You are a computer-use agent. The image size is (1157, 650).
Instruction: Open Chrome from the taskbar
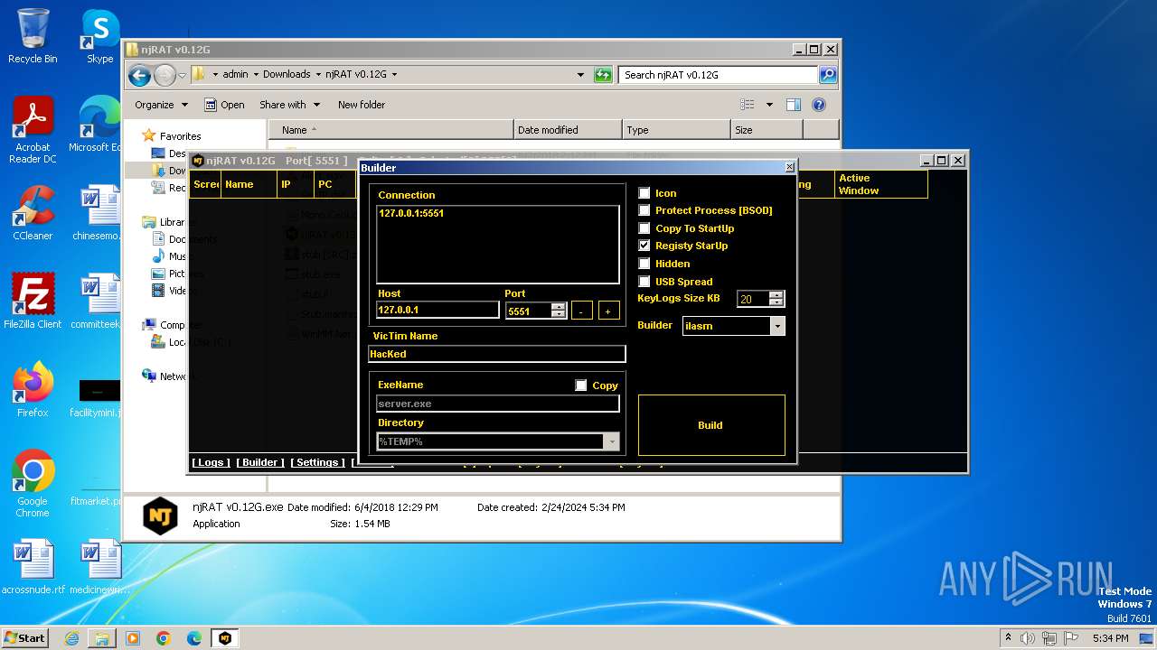pyautogui.click(x=164, y=638)
